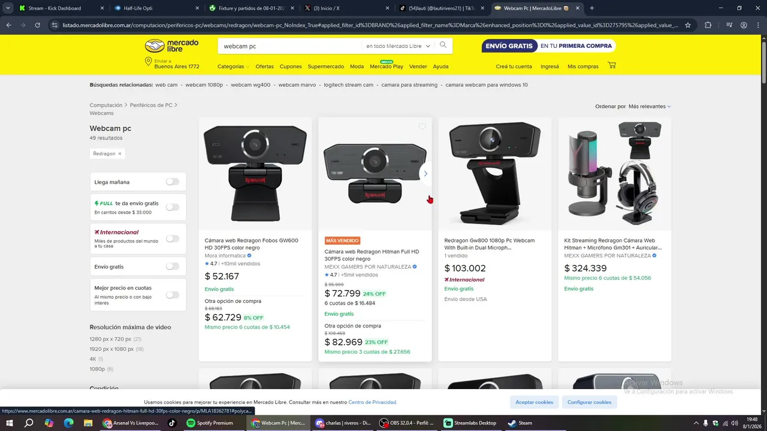This screenshot has height=431, width=767.
Task: Enable Mejor precio en cuotas switch
Action: point(173,295)
